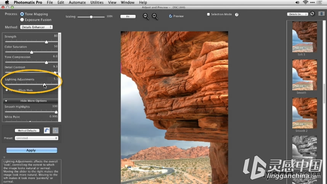Adjust the Strength slider handle
The image size is (327, 184).
point(46,42)
